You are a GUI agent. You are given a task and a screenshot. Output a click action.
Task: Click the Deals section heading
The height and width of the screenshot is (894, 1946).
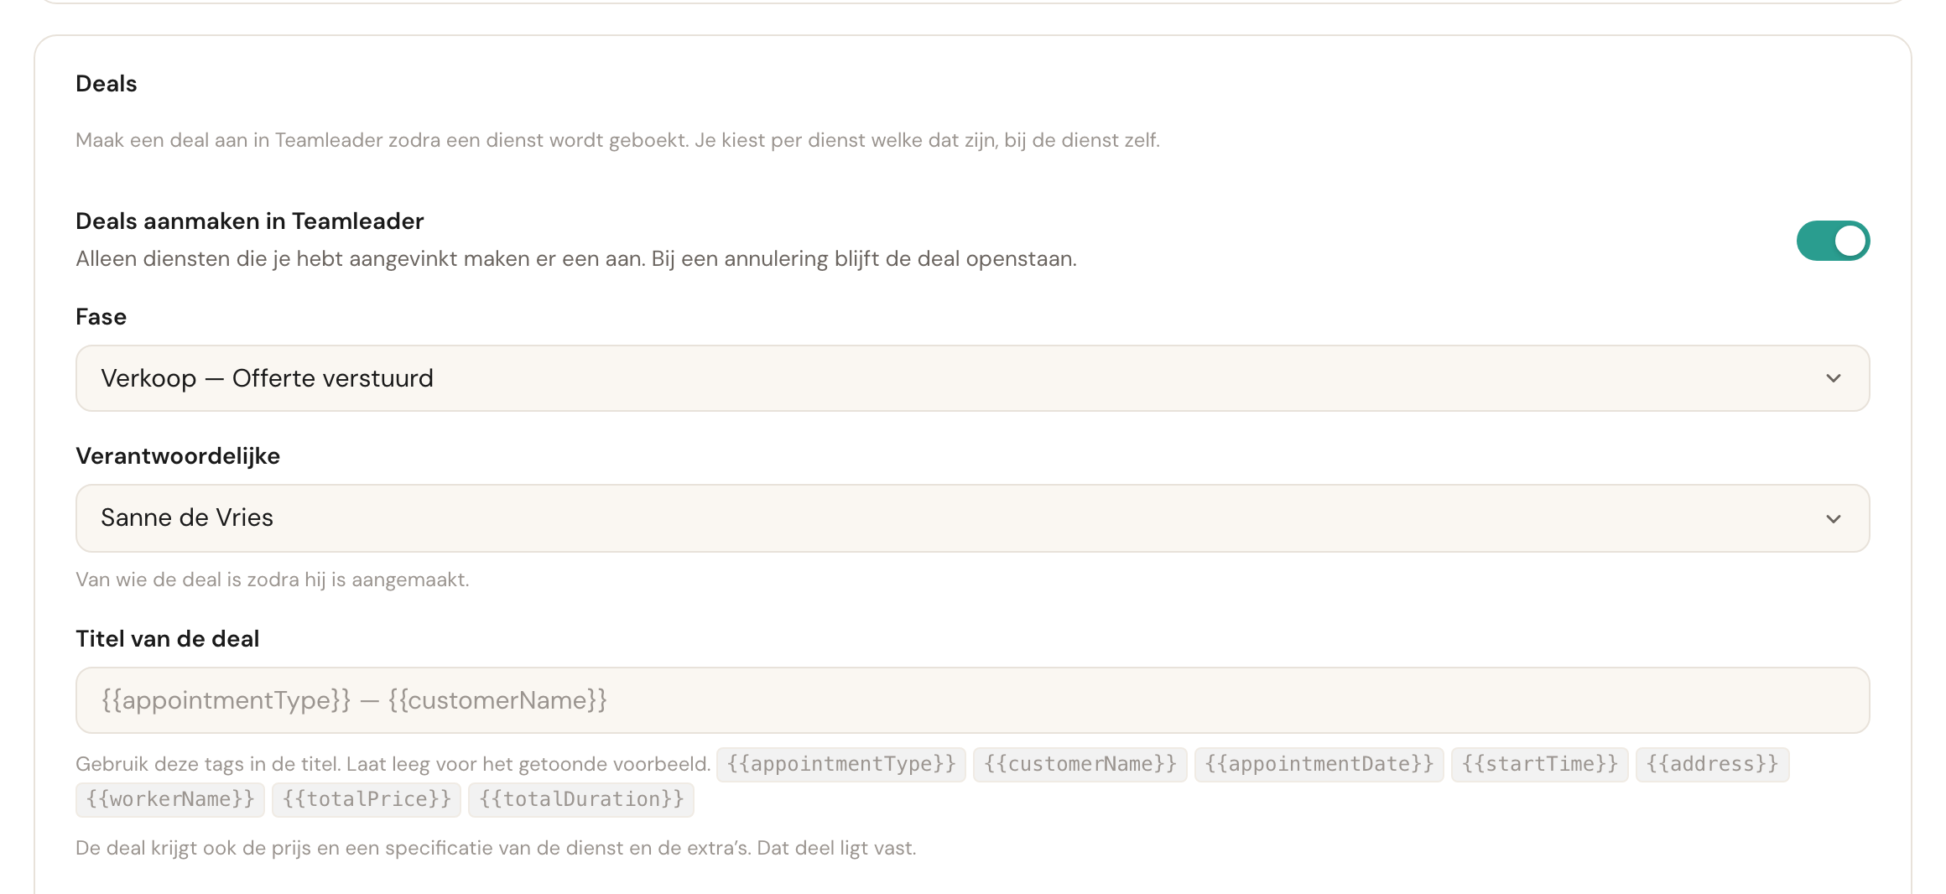107,84
